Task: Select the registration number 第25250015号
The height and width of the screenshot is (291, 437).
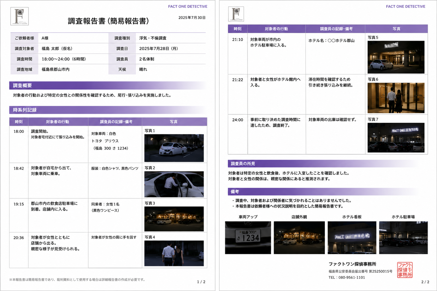Action: coord(381,271)
